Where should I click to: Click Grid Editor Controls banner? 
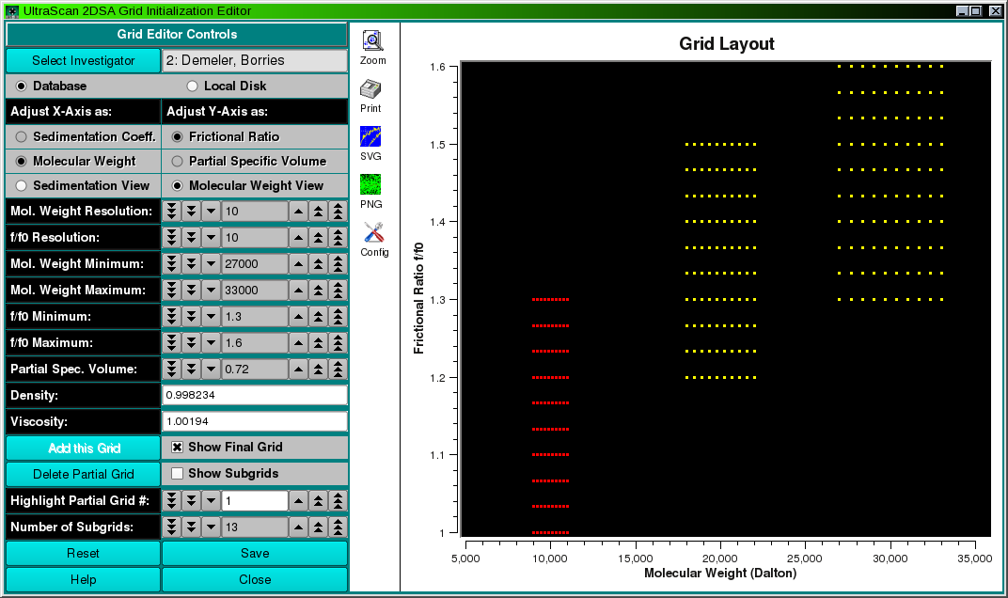[177, 34]
